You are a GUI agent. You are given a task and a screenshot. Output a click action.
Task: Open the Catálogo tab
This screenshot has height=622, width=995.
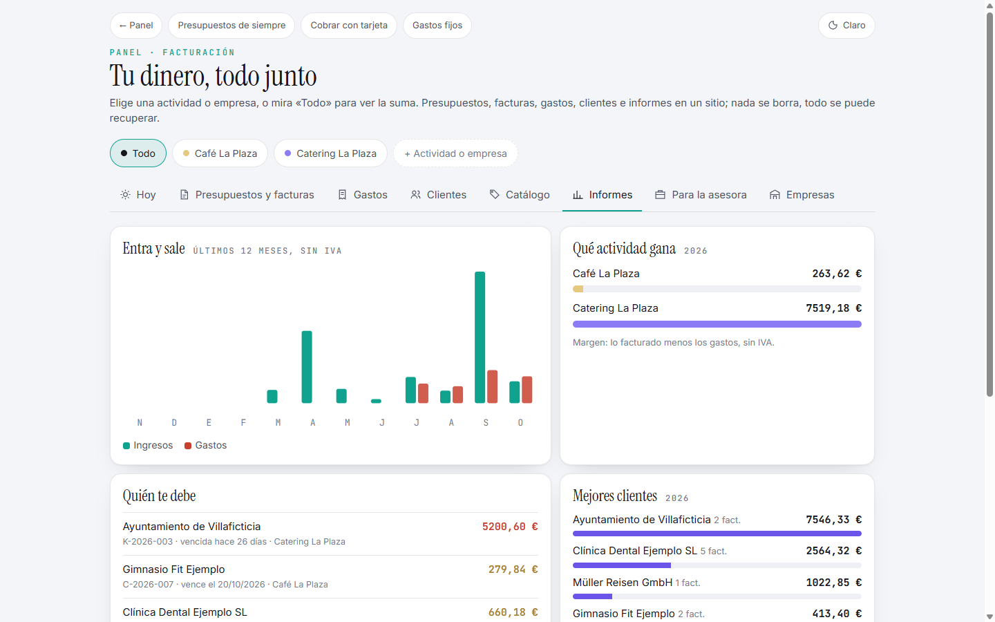(520, 195)
